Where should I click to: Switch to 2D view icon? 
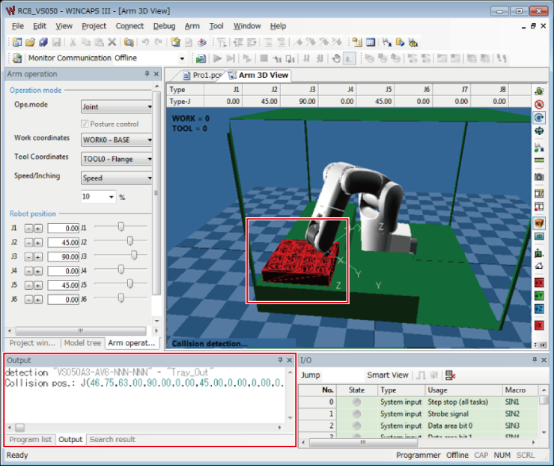point(539,237)
